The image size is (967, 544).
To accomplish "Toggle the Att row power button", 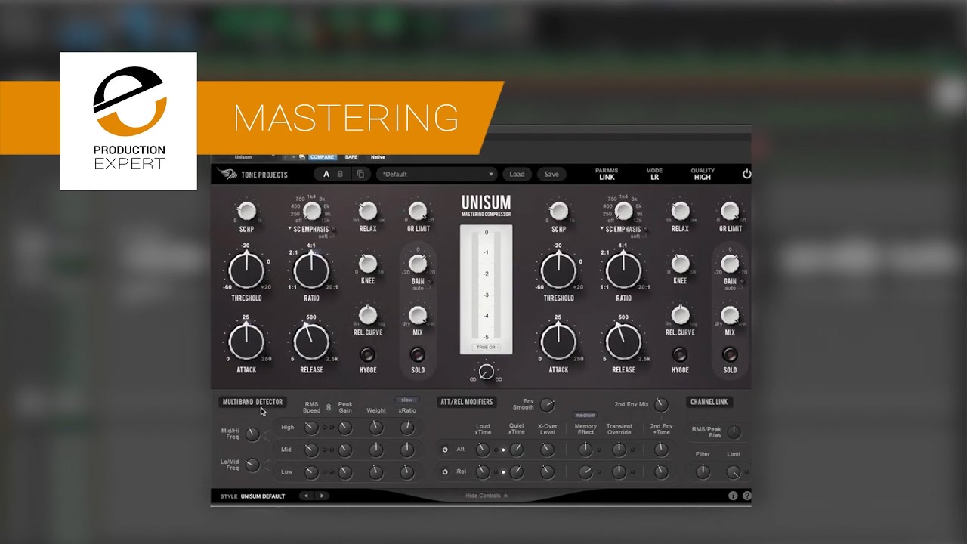I will 445,450.
